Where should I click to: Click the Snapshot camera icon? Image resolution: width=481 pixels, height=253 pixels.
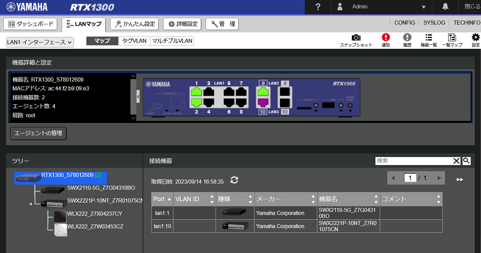coord(356,38)
